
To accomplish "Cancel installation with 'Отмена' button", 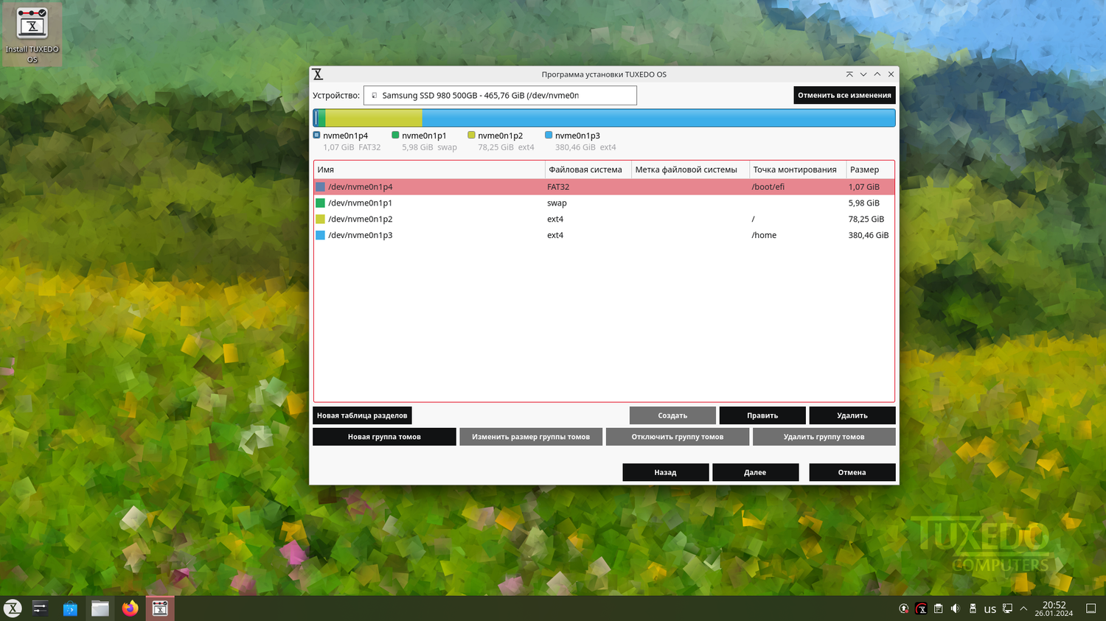I will pyautogui.click(x=852, y=472).
